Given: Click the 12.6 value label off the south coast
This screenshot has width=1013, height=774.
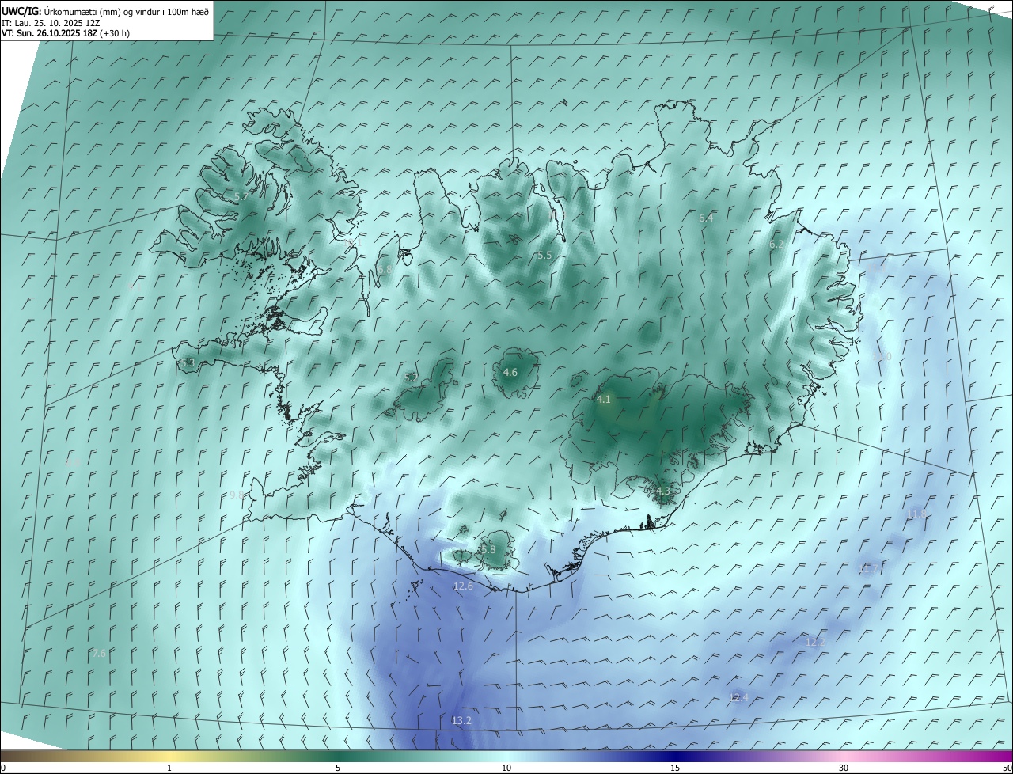Looking at the screenshot, I should click(463, 586).
